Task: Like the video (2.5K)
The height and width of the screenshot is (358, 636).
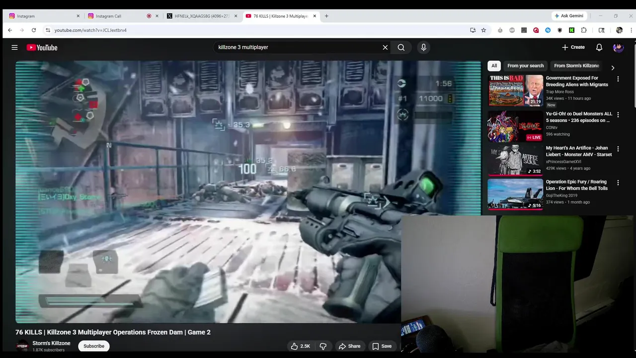Action: tap(300, 346)
